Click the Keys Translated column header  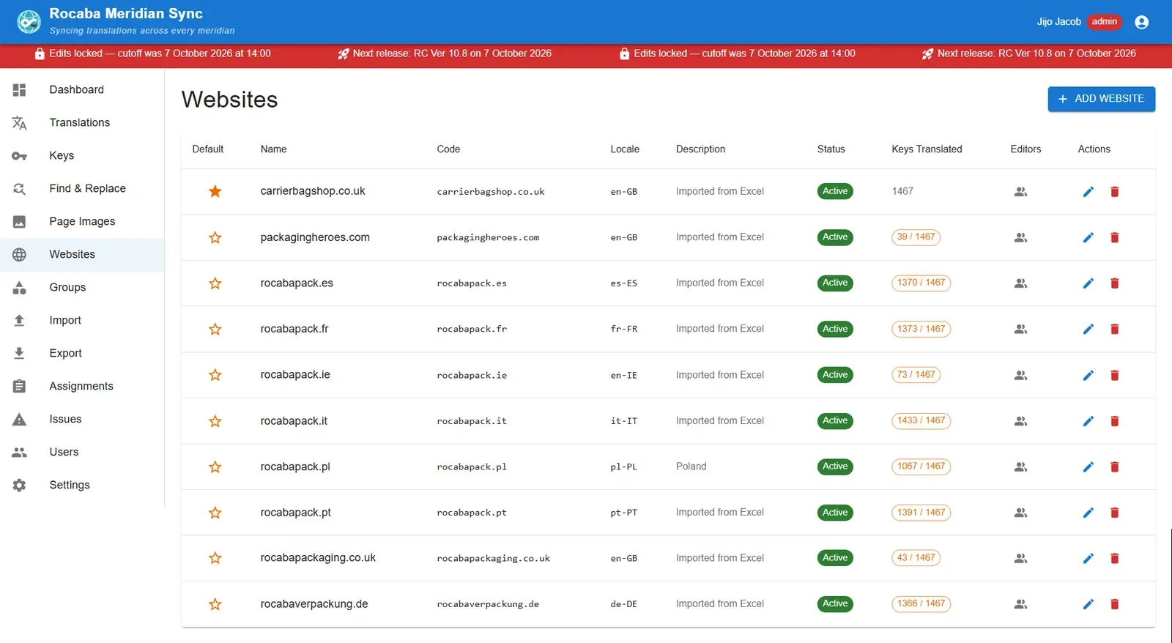(x=927, y=149)
